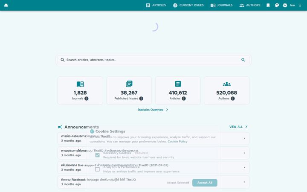Click the 410,612 articles number
The image size is (307, 192).
point(178,93)
